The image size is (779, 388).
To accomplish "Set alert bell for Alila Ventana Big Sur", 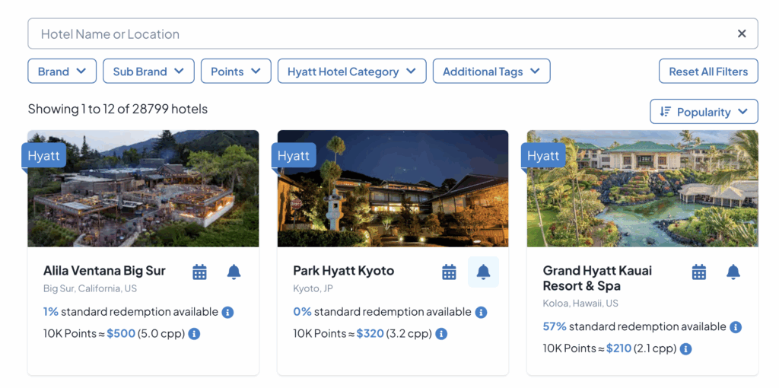I will coord(234,272).
